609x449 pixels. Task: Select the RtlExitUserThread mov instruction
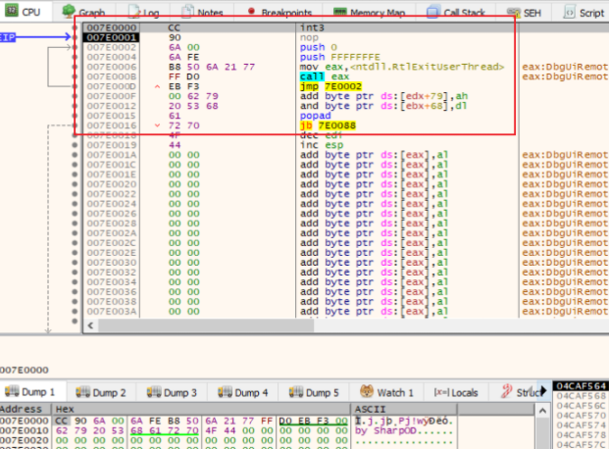[402, 67]
